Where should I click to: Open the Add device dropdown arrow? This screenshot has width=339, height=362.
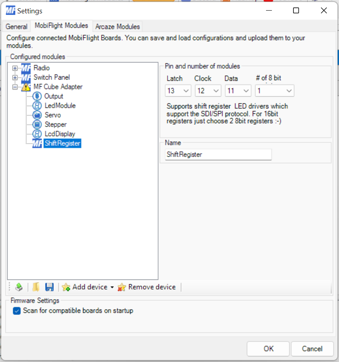[x=112, y=287]
